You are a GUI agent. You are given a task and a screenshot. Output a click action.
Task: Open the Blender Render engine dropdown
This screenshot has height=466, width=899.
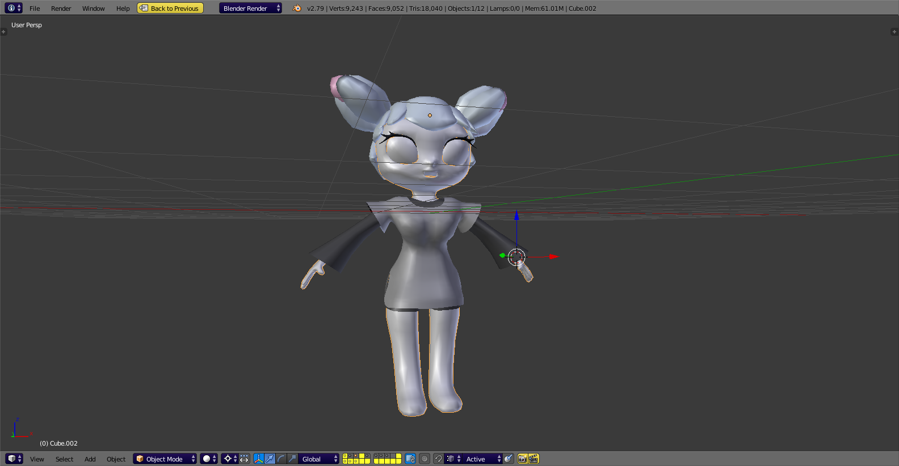[250, 9]
